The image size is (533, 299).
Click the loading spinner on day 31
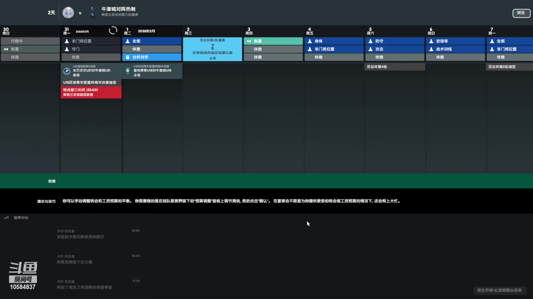coord(113,30)
